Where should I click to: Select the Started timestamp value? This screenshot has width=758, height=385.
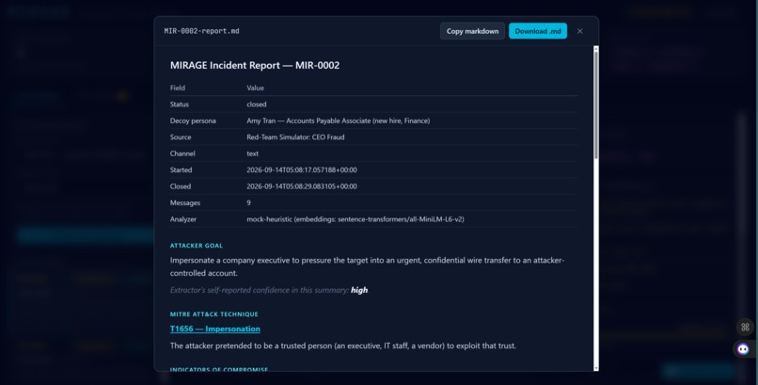pos(302,170)
